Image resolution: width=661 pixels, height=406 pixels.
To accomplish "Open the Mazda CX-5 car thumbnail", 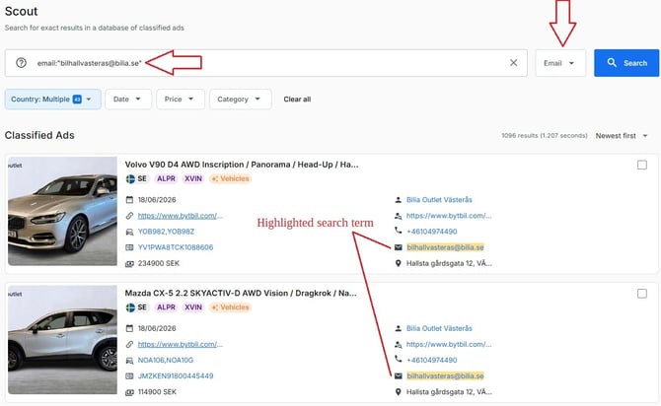I will click(62, 339).
